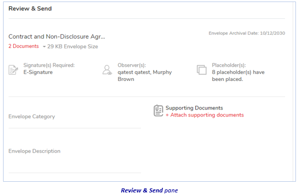
Task: Click observer names qatest qatest, Murphy Brown
Action: tap(144, 76)
